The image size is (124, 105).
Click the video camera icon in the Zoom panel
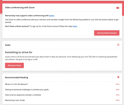(x=118, y=8)
